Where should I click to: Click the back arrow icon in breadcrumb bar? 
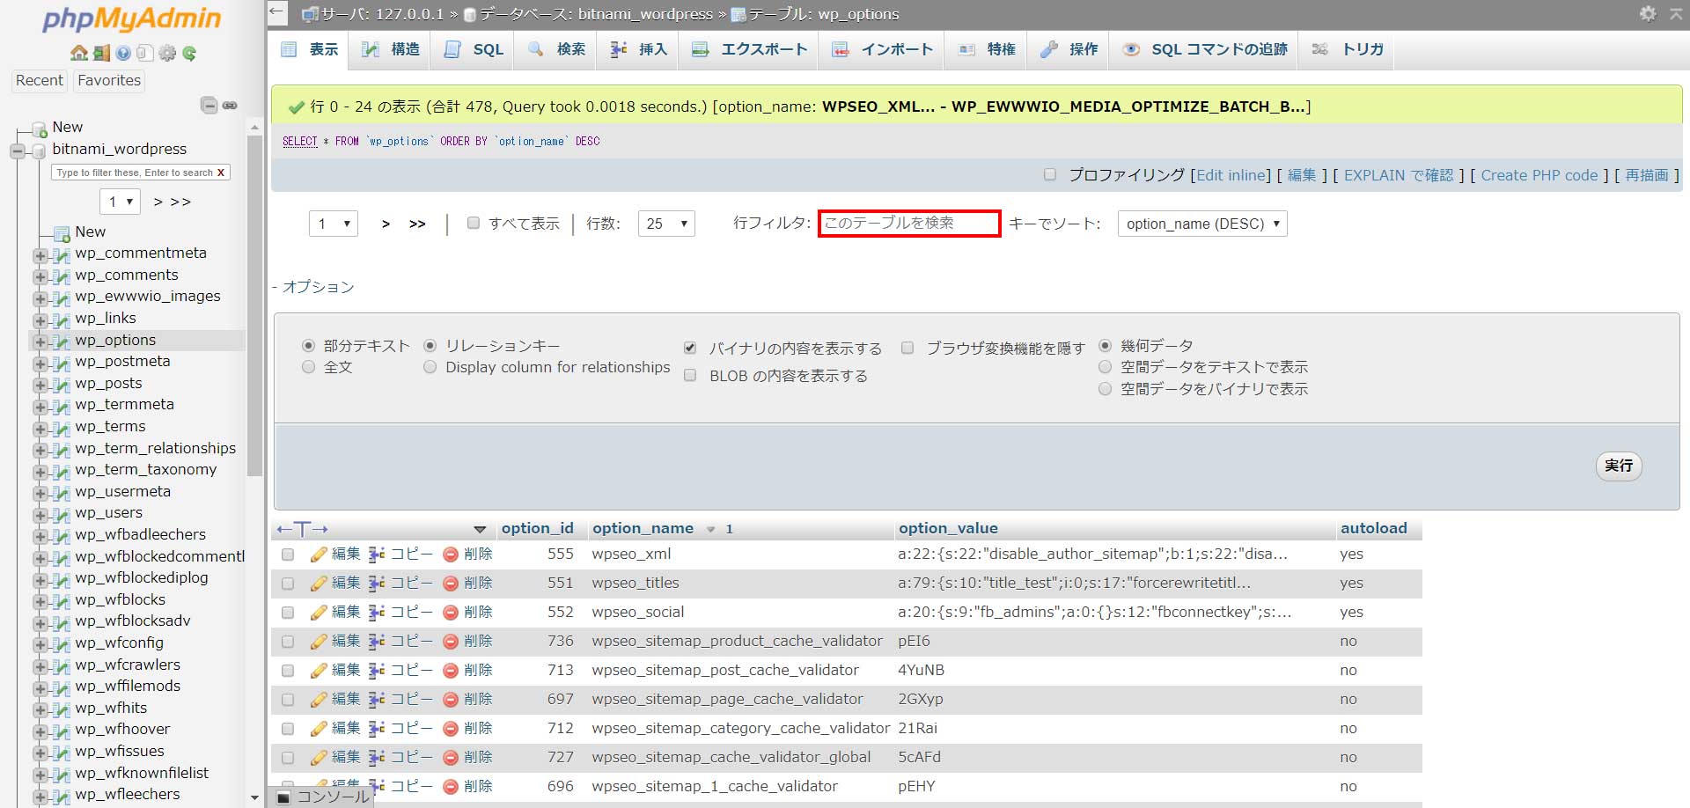[x=277, y=12]
